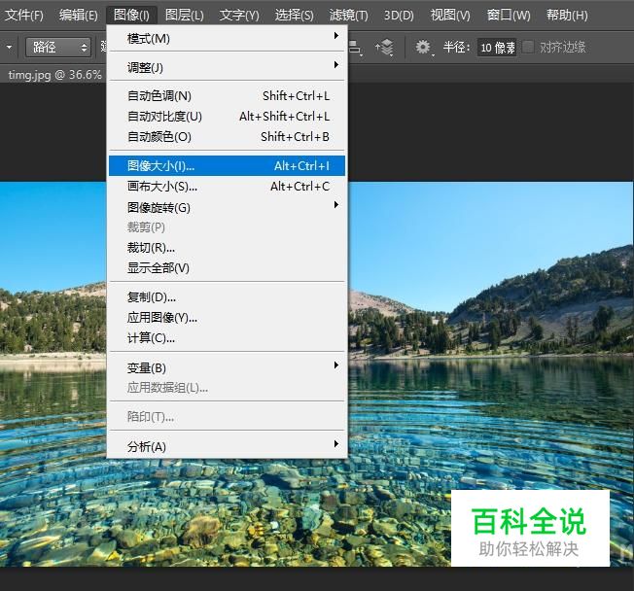Open the 帮助(H) menu

(x=567, y=16)
